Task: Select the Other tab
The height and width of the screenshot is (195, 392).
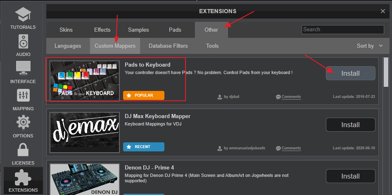Action: [211, 30]
